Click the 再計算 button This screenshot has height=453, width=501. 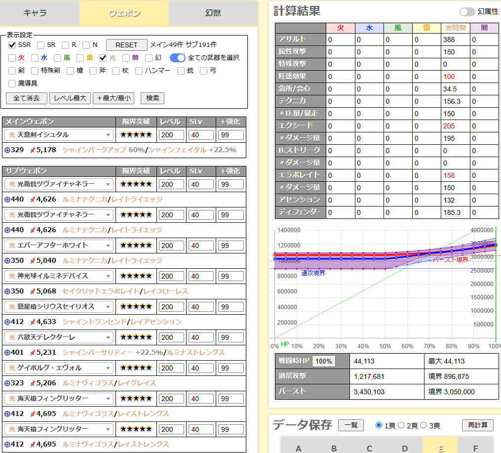477,425
